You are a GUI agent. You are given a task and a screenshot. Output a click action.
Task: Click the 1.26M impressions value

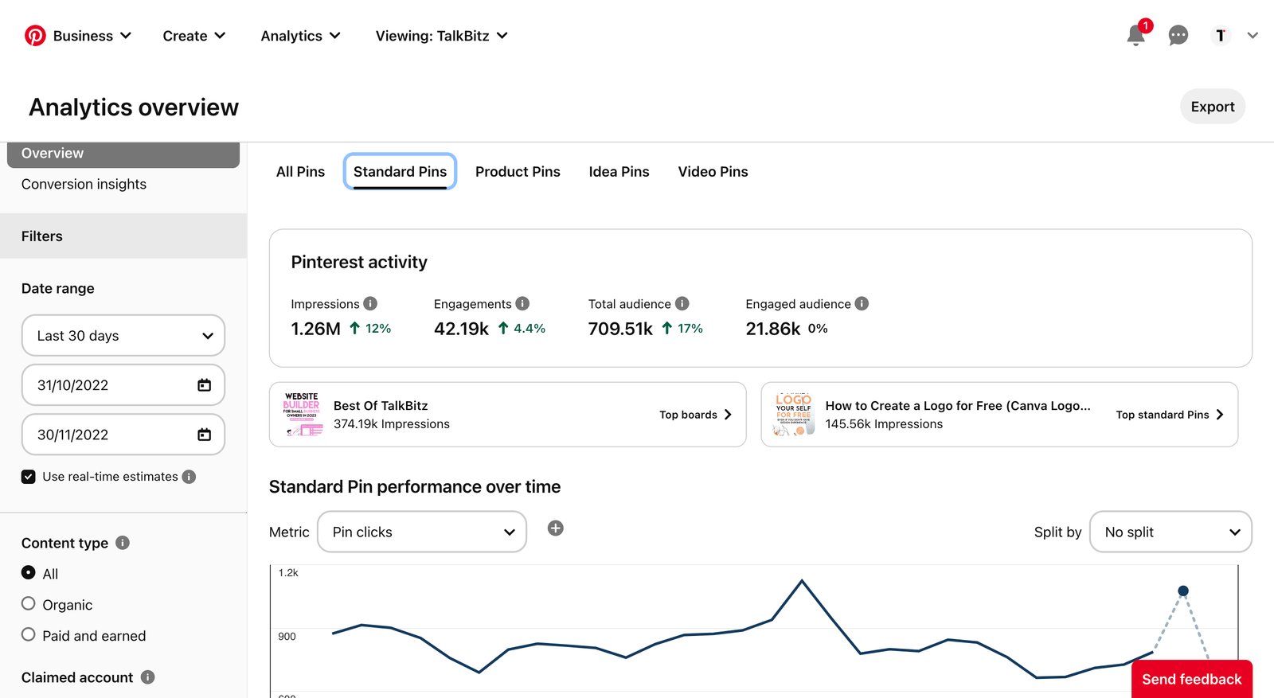tap(315, 329)
